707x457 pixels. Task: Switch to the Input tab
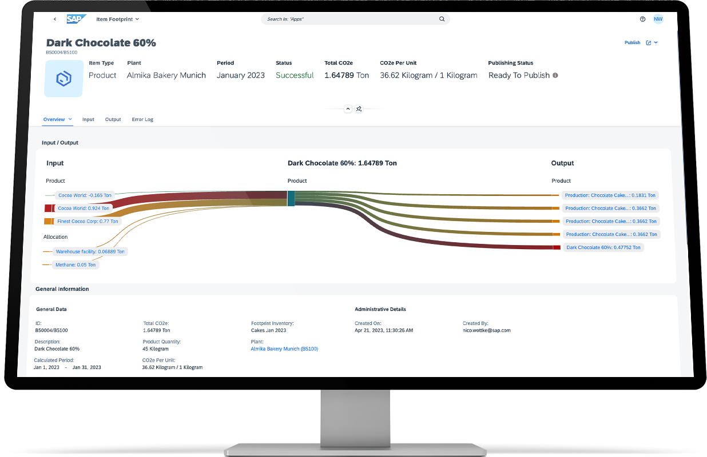click(88, 119)
